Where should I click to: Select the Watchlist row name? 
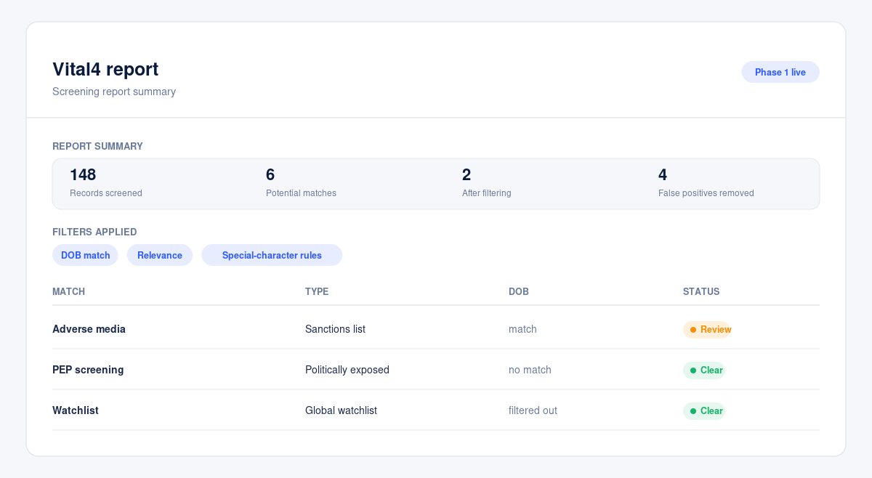pos(76,410)
